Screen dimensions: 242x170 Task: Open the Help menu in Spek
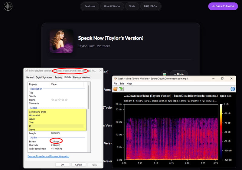[x=129, y=84]
